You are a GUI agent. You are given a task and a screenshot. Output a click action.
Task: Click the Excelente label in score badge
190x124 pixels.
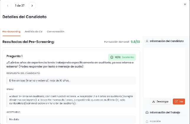pyautogui.click(x=128, y=57)
